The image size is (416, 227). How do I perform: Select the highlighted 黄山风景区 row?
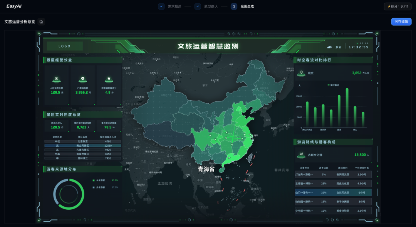pyautogui.click(x=82, y=146)
